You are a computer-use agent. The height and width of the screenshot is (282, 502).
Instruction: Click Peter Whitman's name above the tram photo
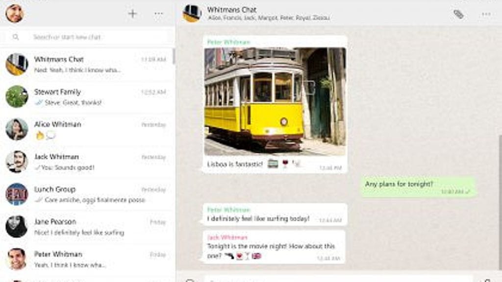[x=228, y=42]
